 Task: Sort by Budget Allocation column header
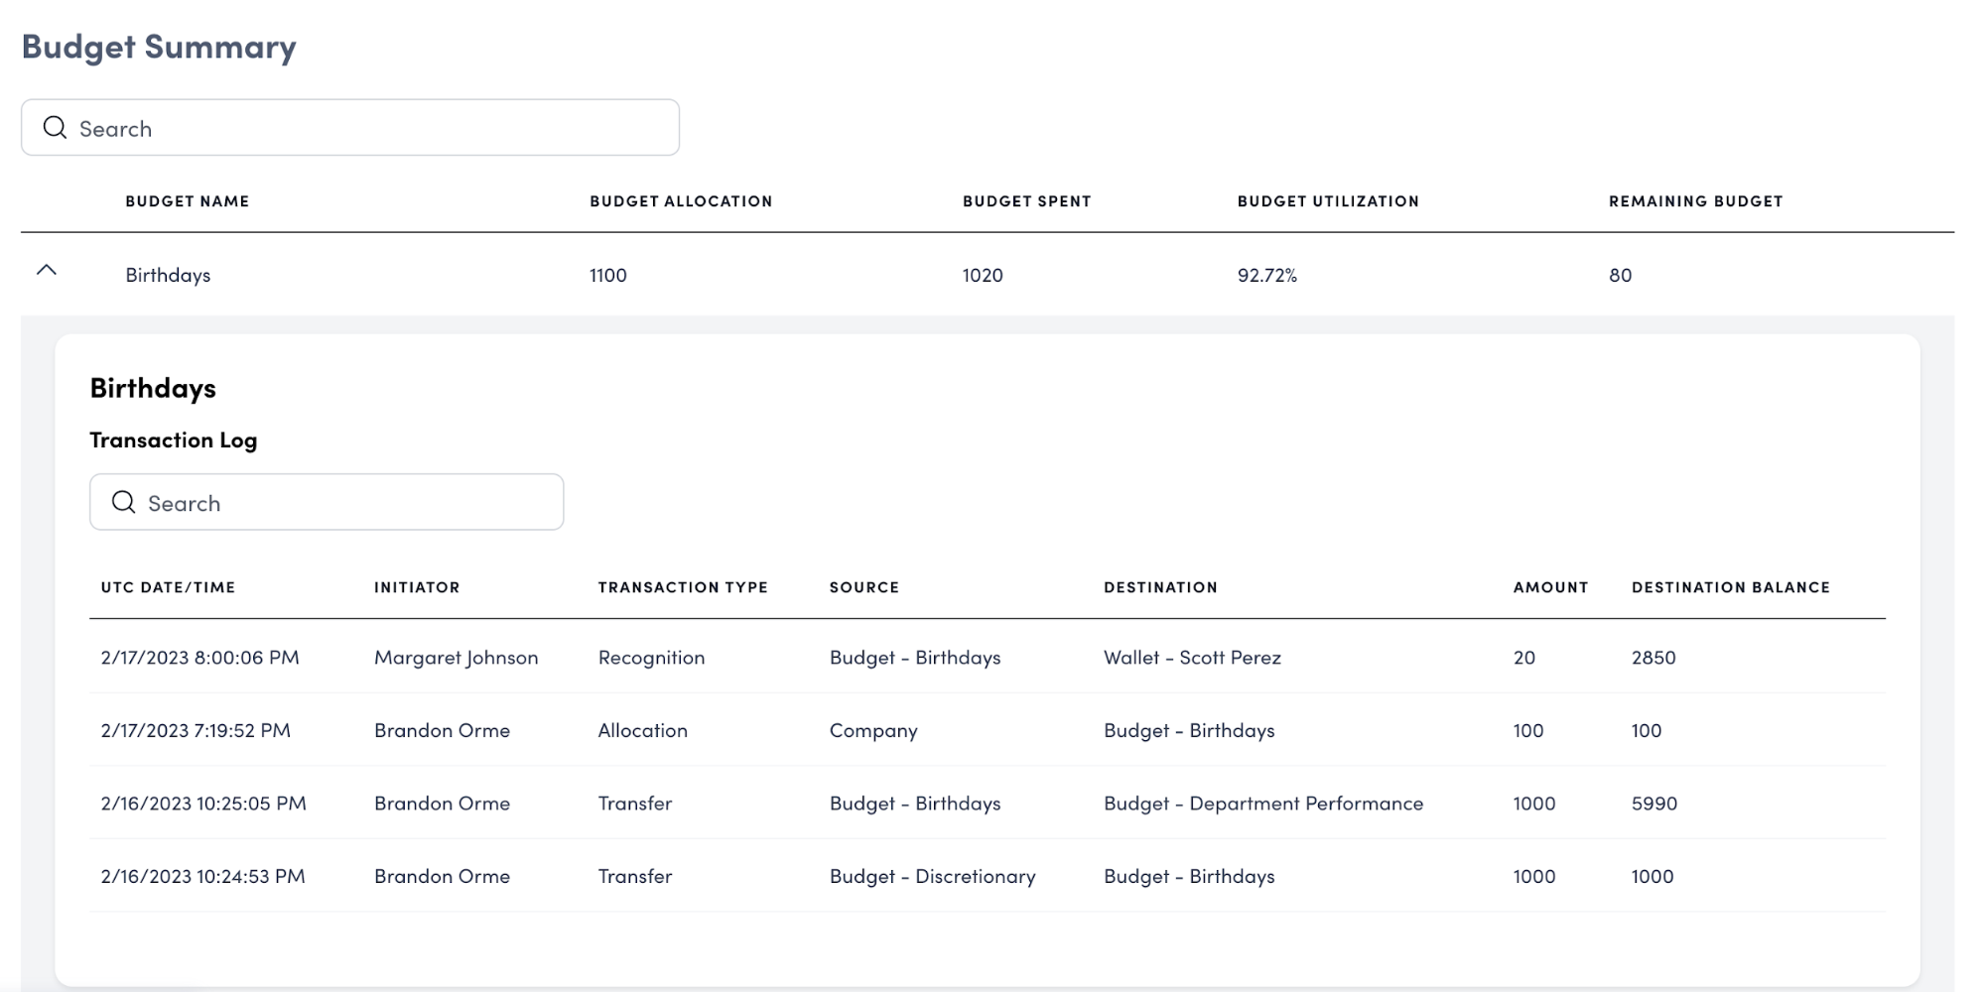click(681, 201)
